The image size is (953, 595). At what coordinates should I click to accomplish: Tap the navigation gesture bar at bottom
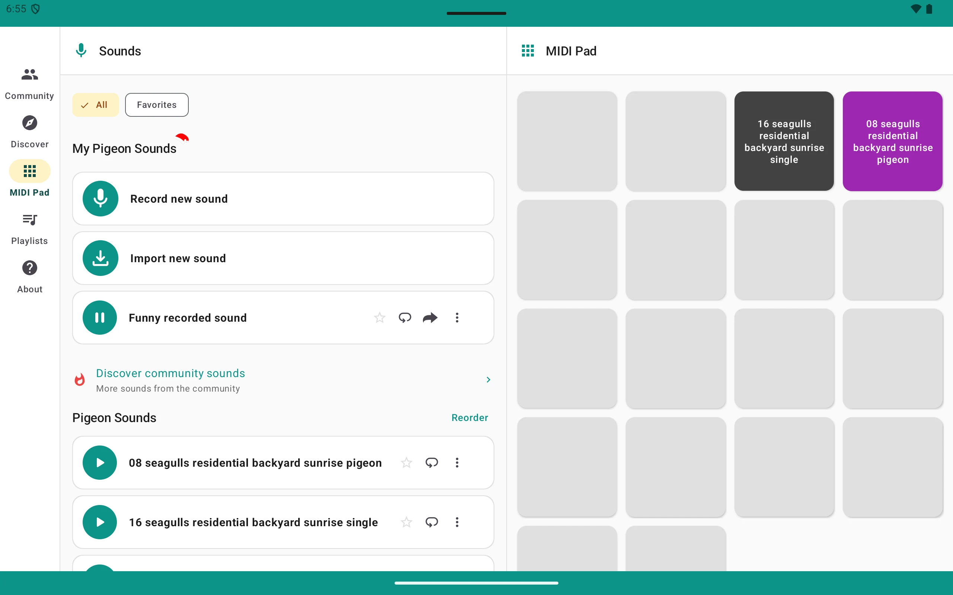coord(476,583)
